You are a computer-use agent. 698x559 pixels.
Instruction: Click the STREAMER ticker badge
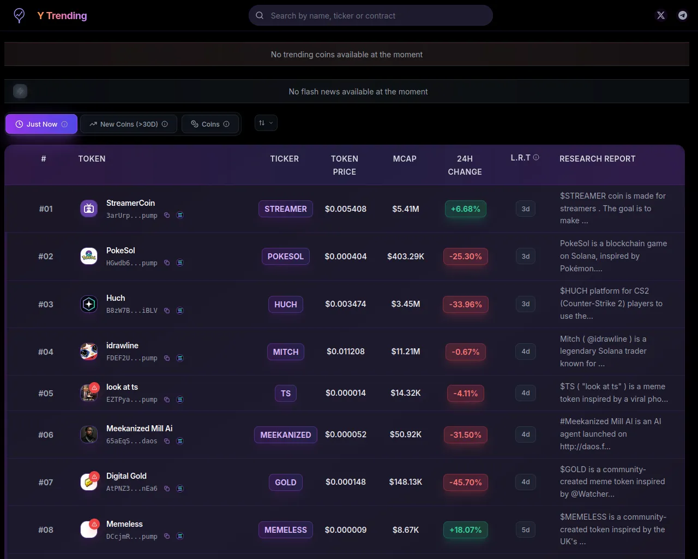(x=285, y=209)
